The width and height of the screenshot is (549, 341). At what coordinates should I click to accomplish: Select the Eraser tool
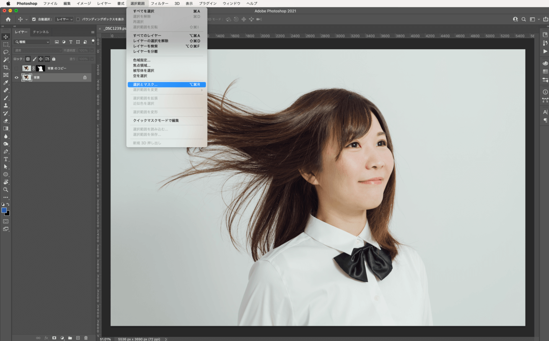tap(6, 121)
